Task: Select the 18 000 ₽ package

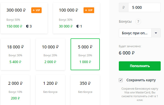Action: point(15,54)
